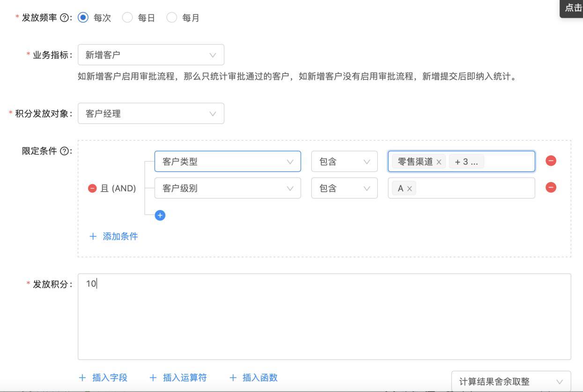This screenshot has width=583, height=392.
Task: Open the 业务指标 新增客户 dropdown
Action: pos(151,55)
